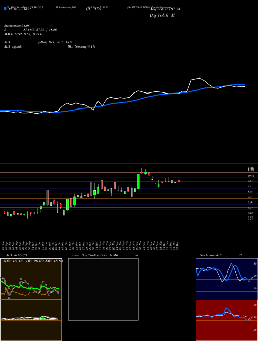Screen dimensions: 258x341
Task: Click the tall red candle of early October
Action: [x=47, y=197]
